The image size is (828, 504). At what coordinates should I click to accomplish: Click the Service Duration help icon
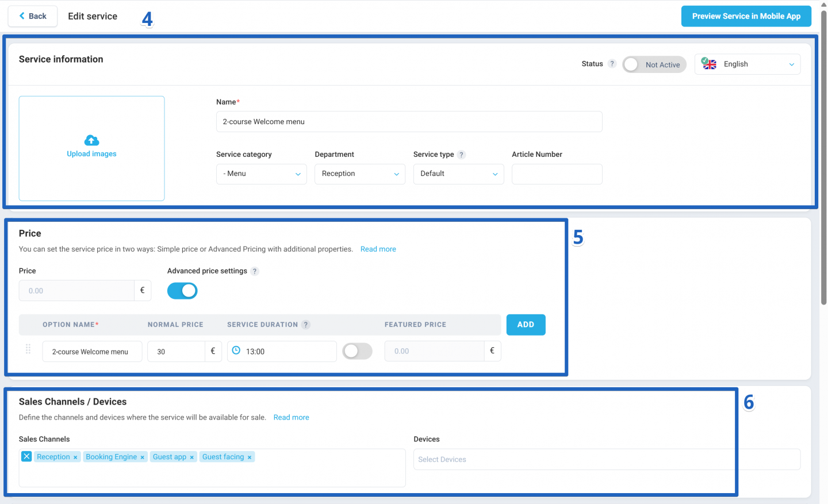point(306,325)
